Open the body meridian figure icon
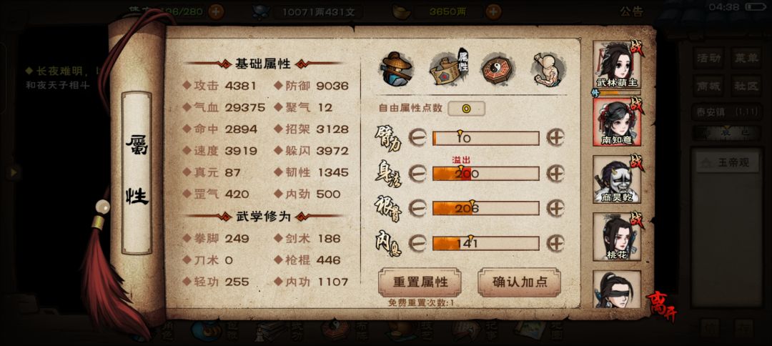The image size is (772, 346). (548, 69)
